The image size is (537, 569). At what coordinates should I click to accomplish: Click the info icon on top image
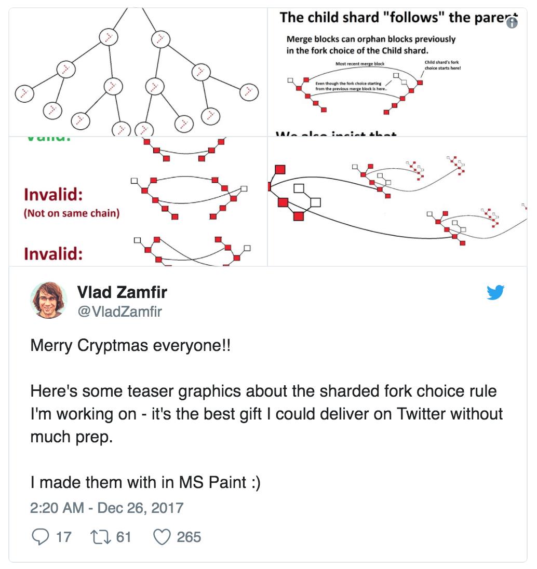tap(512, 23)
